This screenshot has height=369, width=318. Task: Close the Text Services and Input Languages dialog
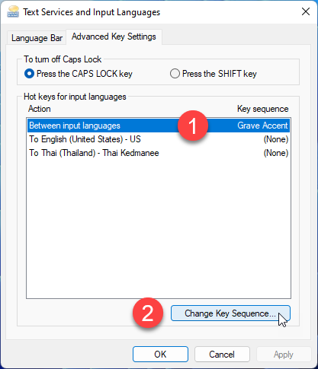point(306,11)
